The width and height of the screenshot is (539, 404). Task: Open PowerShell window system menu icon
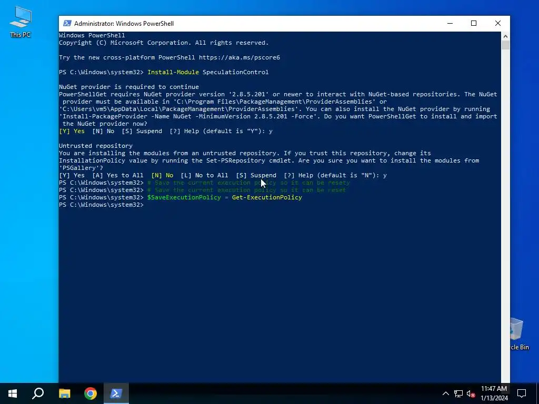(x=67, y=23)
